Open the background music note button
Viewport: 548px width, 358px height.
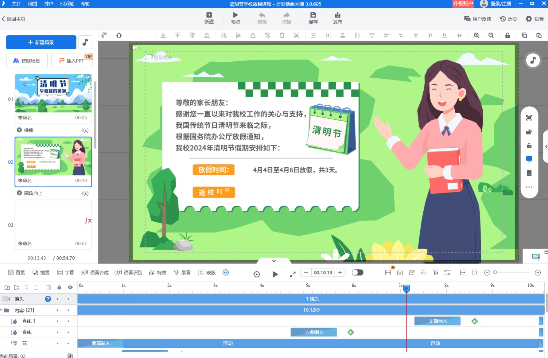pos(85,42)
